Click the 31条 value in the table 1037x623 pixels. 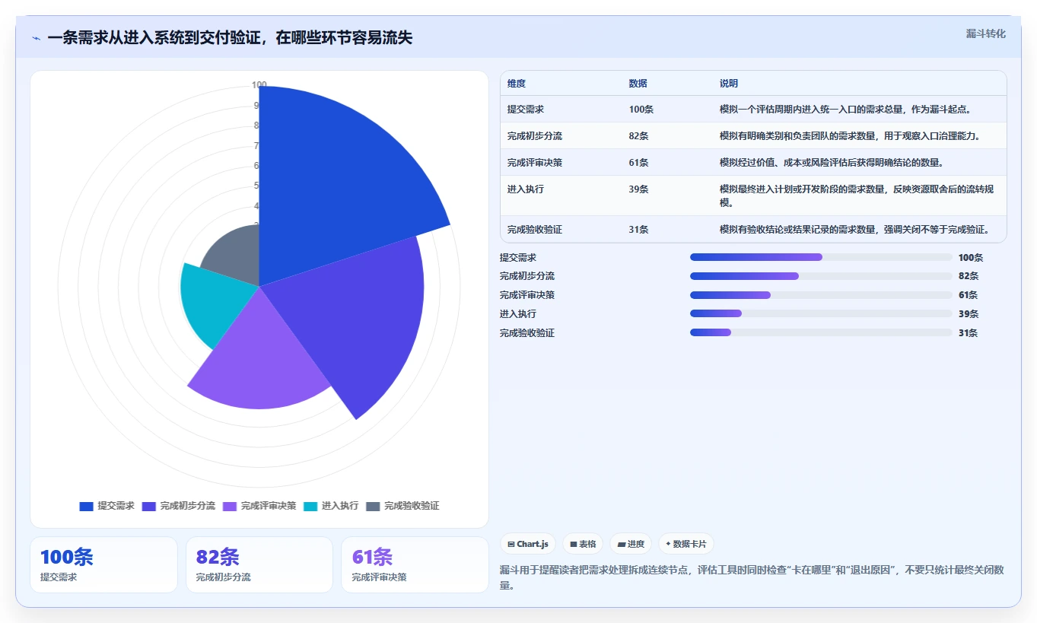[x=639, y=230]
